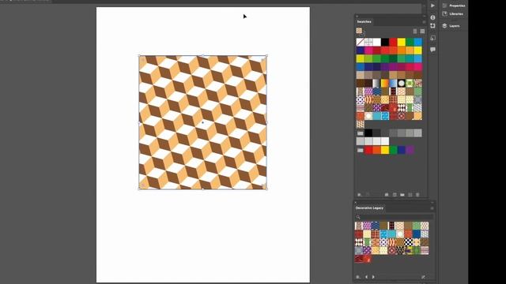Choose the orange-yellow gradient swatch
This screenshot has width=506, height=284.
(x=385, y=83)
